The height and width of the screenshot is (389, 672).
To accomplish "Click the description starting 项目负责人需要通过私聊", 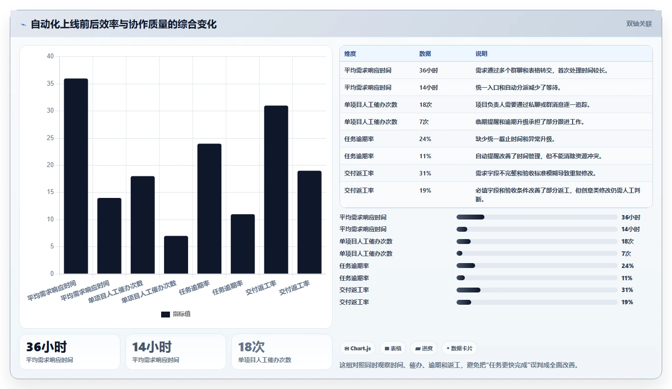I will coord(533,105).
